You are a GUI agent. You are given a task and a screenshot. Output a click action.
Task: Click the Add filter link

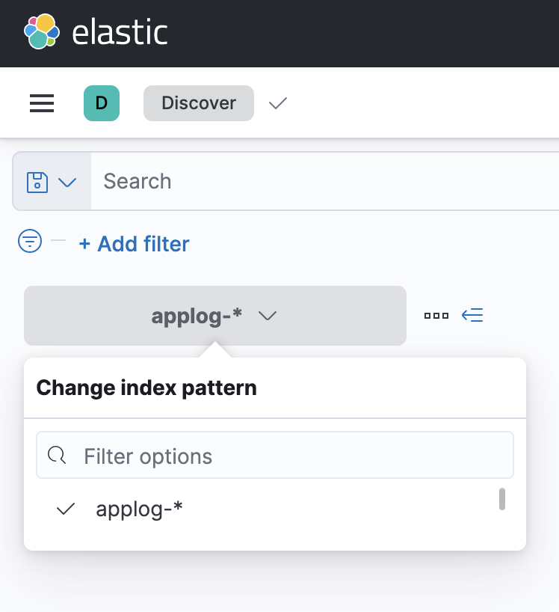point(134,244)
